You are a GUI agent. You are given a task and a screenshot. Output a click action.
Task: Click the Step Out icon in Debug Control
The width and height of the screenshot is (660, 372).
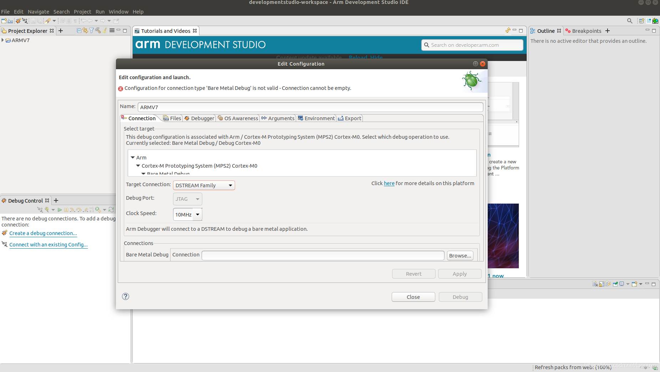tap(86, 210)
